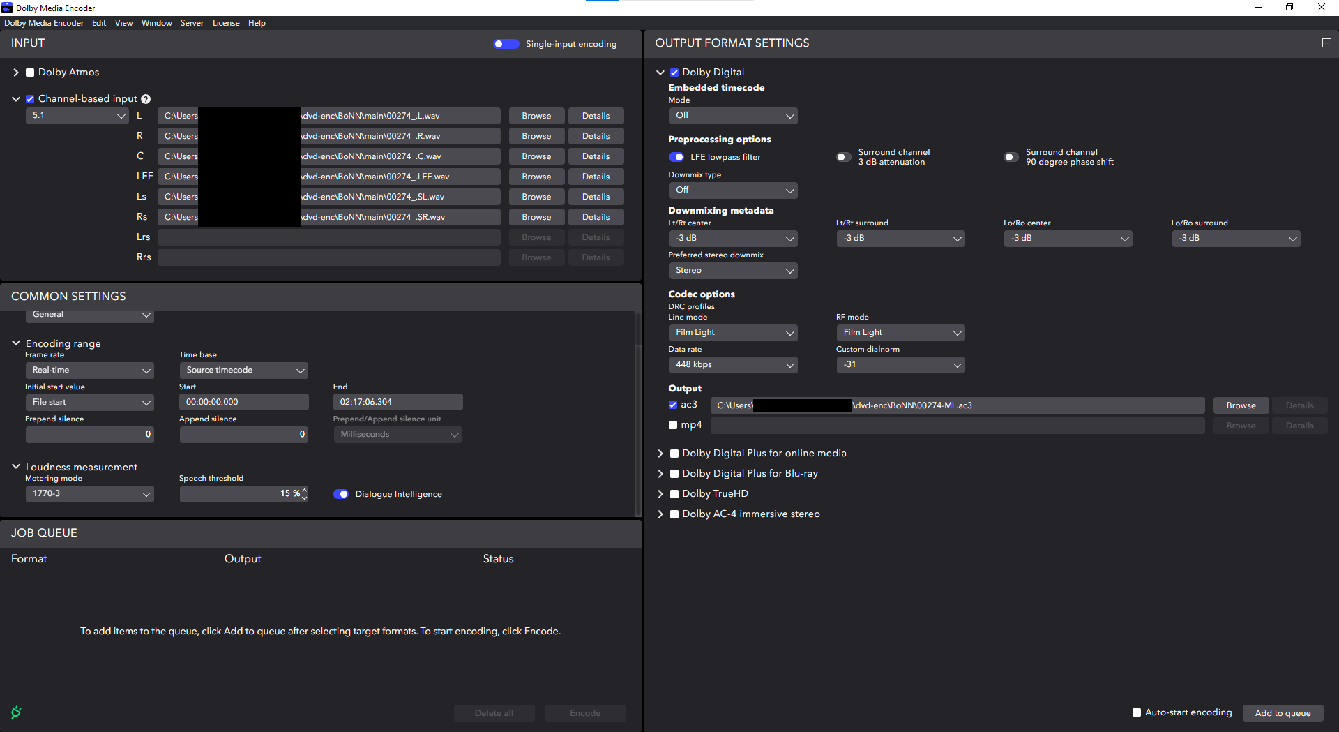Enable Dolby Digital Plus for online media
Screen dimensions: 1339x732
(x=674, y=454)
